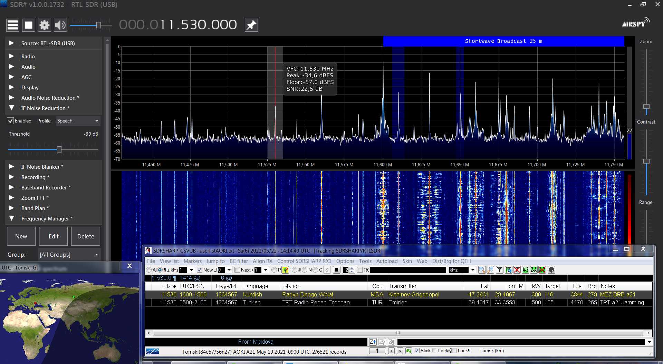Sort the list A-Z

[x=526, y=270]
